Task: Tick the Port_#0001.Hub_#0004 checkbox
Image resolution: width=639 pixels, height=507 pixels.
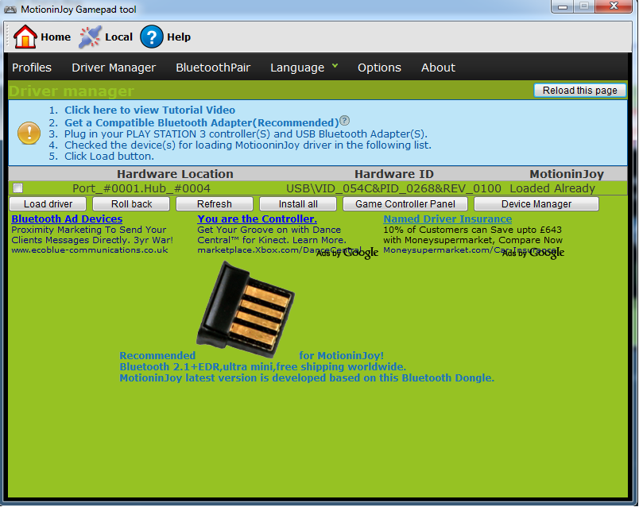Action: point(18,188)
